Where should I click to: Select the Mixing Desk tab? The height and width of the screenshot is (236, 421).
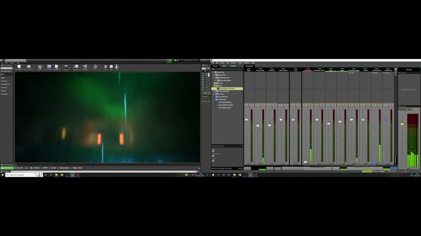tap(249, 66)
